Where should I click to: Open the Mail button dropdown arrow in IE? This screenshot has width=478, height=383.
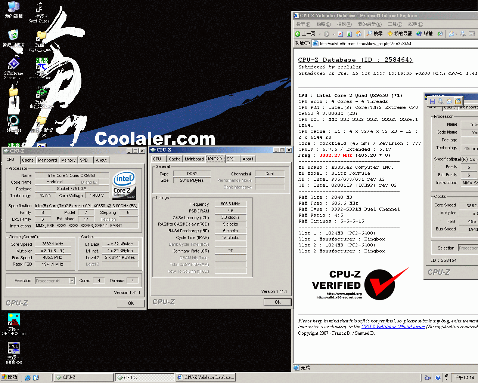456,34
